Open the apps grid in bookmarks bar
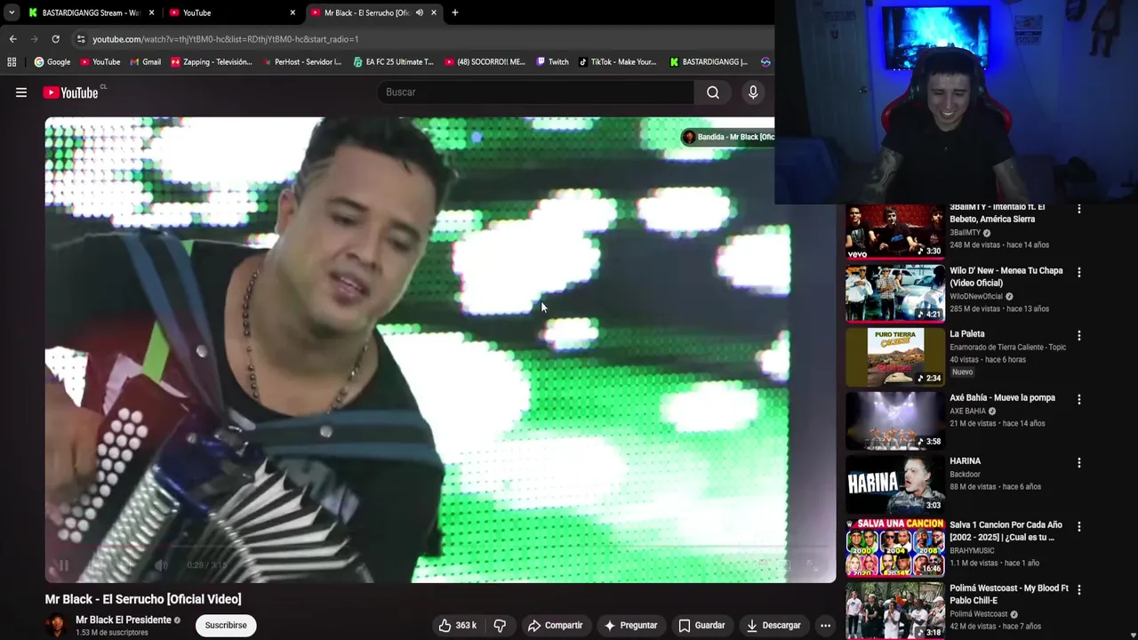Screen dimensions: 1138x640 coord(12,62)
